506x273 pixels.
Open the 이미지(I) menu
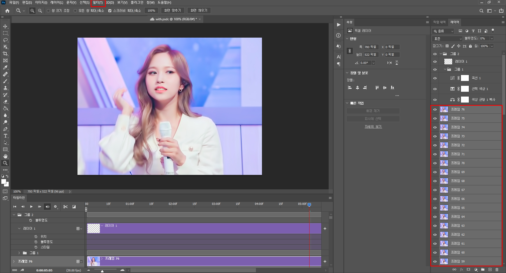click(41, 3)
